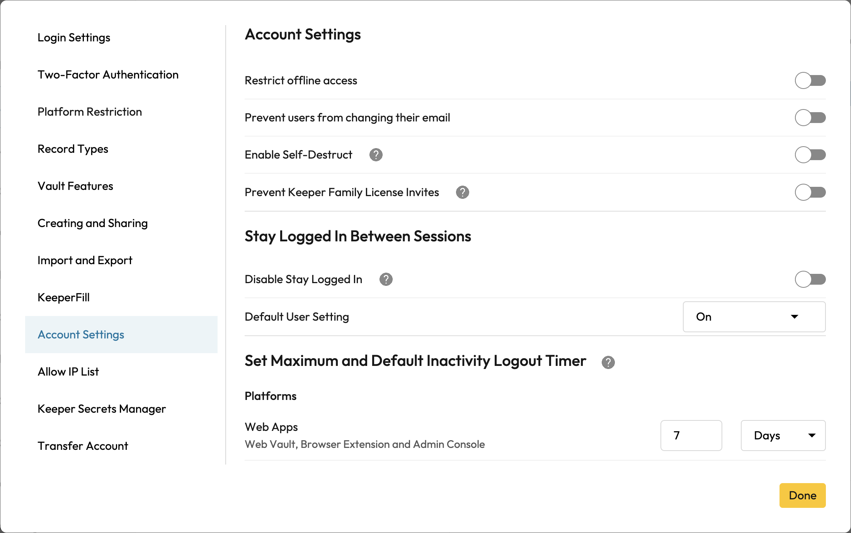Enable Prevent users from changing their email
Image resolution: width=851 pixels, height=533 pixels.
pyautogui.click(x=810, y=118)
